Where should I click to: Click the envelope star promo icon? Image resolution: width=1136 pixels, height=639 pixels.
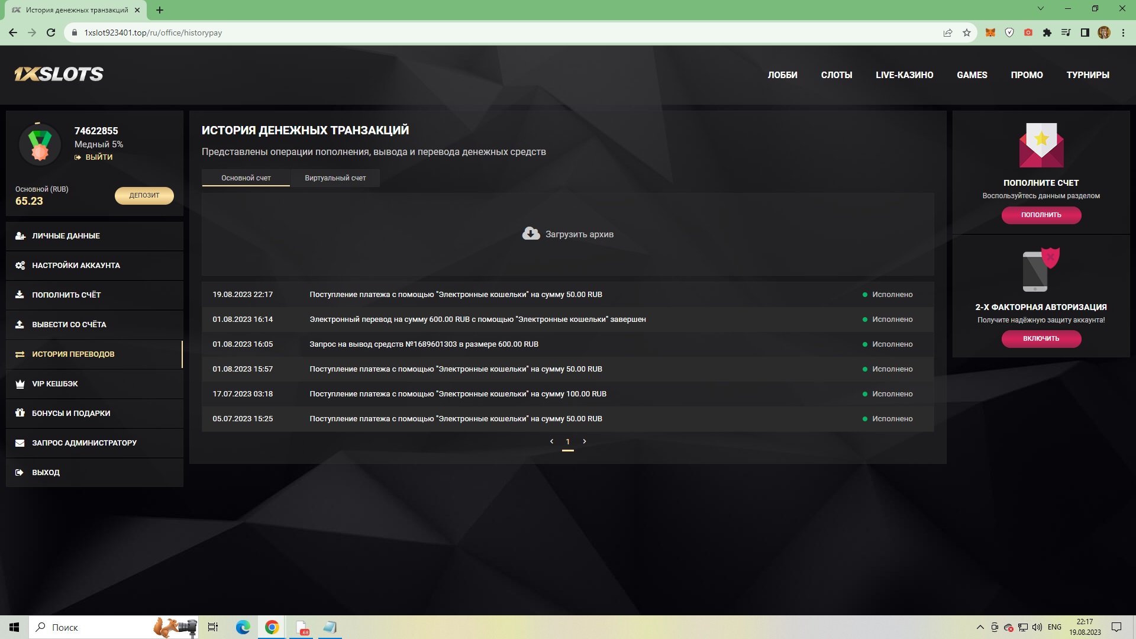pos(1041,146)
